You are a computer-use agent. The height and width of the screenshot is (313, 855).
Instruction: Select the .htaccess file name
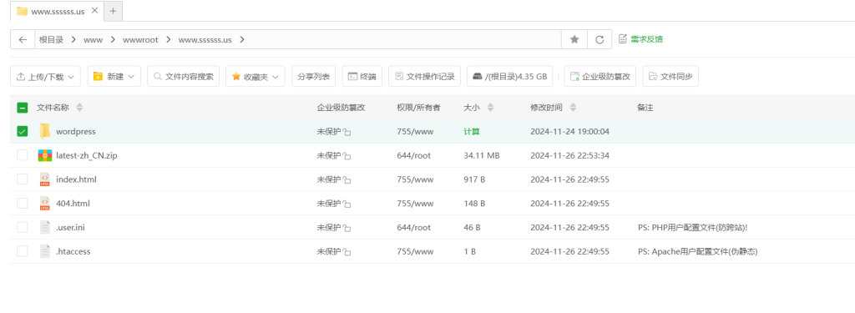73,251
